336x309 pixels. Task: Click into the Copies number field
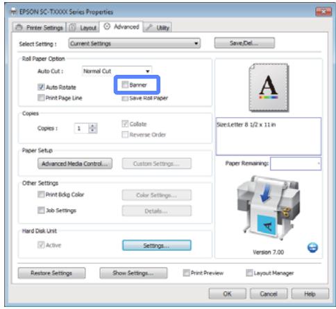[x=81, y=128]
